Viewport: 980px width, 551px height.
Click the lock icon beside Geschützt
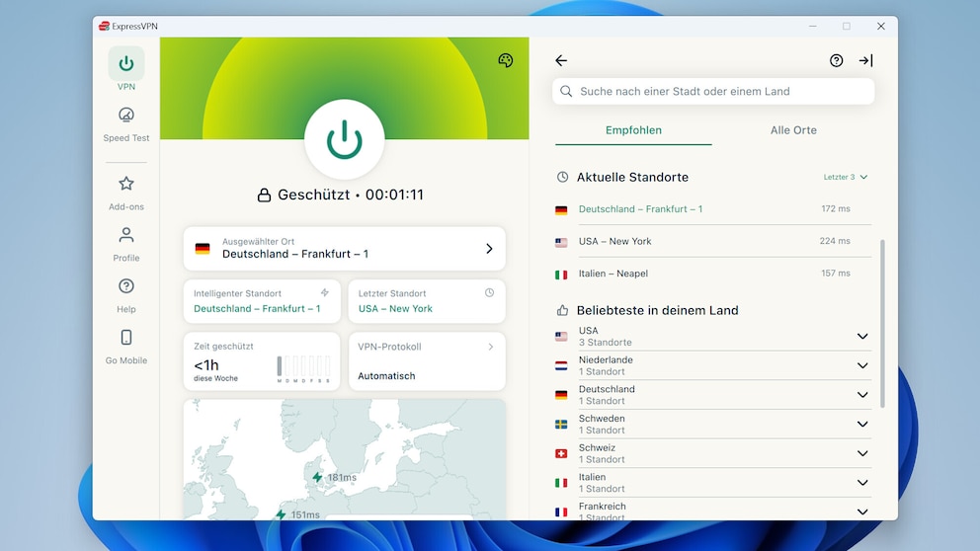point(265,196)
